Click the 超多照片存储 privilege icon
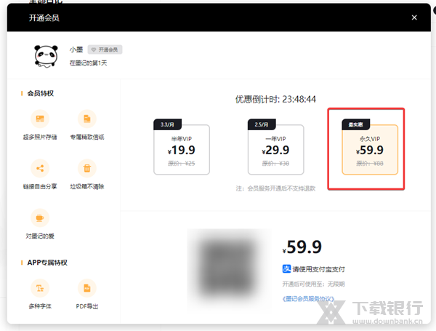This screenshot has height=331, width=436. pyautogui.click(x=40, y=119)
